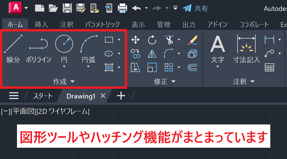
Task: Select the Erase tool
Action: pyautogui.click(x=192, y=40)
